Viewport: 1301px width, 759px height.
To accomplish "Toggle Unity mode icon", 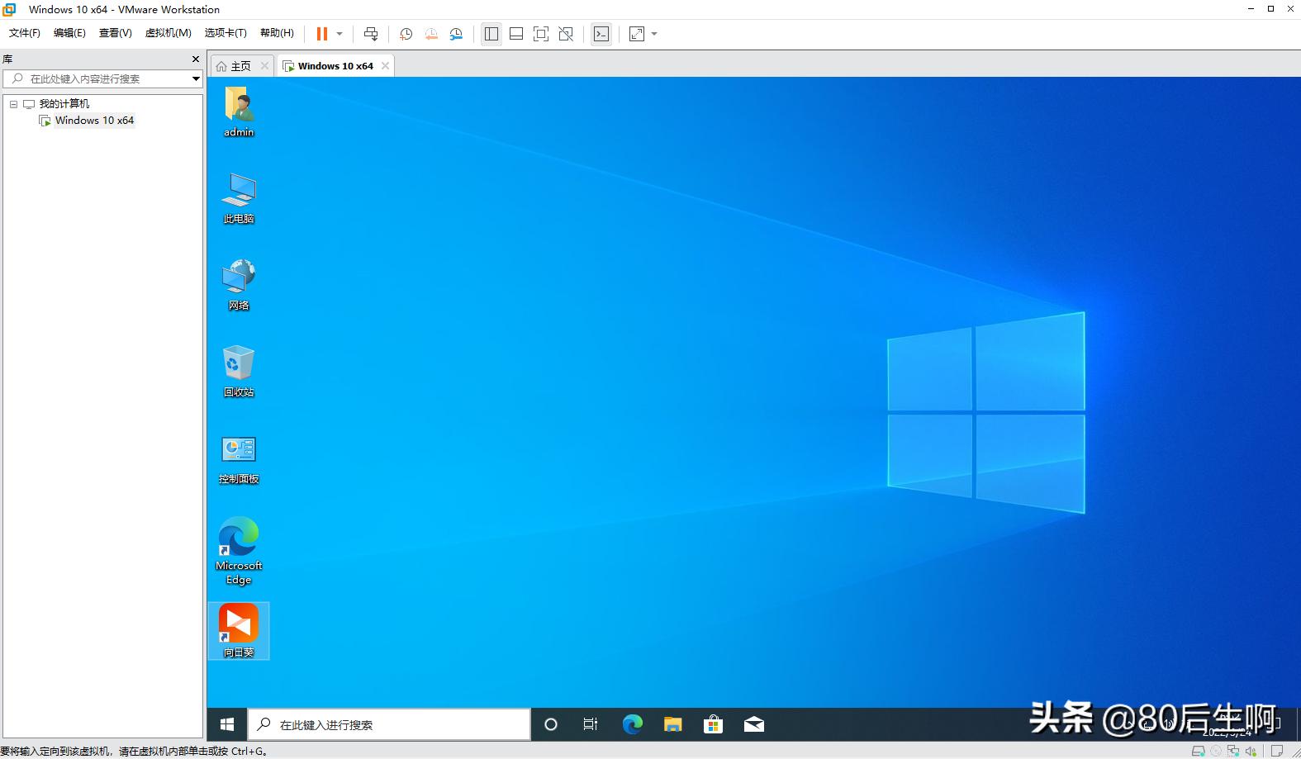I will point(566,34).
